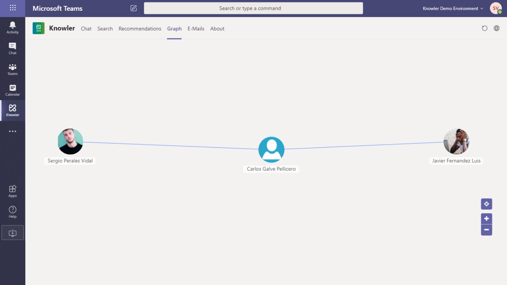Click the Javier Fernandez Luis label
The image size is (507, 285).
pos(456,161)
